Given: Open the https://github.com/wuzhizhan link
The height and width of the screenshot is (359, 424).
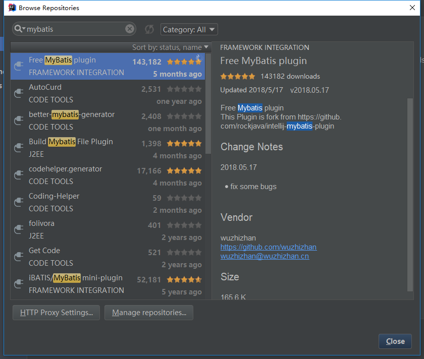Looking at the screenshot, I should (x=269, y=247).
